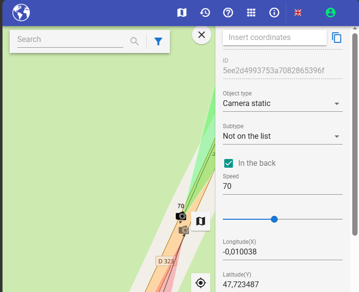The height and width of the screenshot is (292, 359).
Task: Copy coordinates with the copy icon
Action: point(337,38)
